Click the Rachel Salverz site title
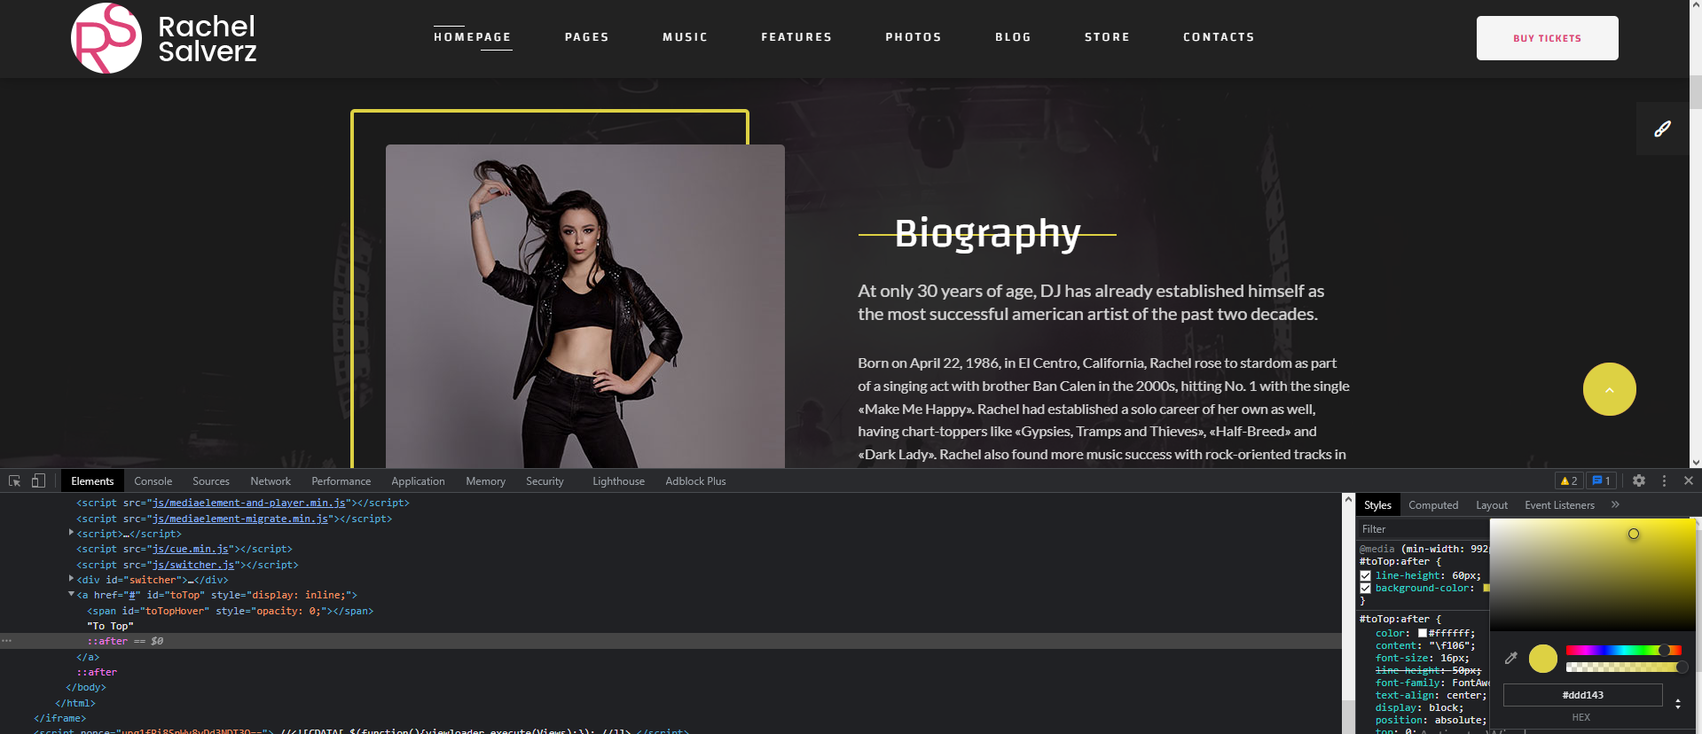Screen dimensions: 1702x734 (207, 39)
